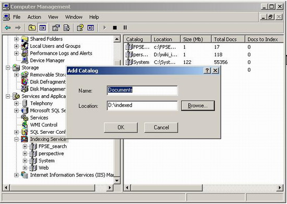Collapse the Indexing Service node

point(16,139)
